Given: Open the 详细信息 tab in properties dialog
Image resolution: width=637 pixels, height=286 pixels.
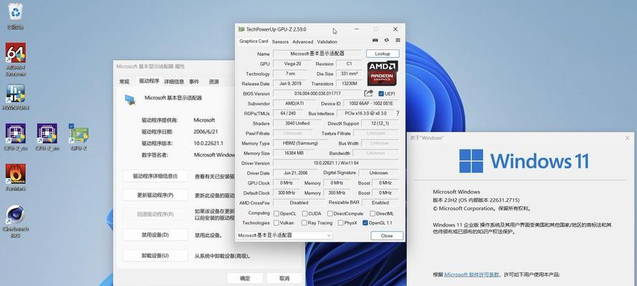Looking at the screenshot, I should pyautogui.click(x=174, y=82).
